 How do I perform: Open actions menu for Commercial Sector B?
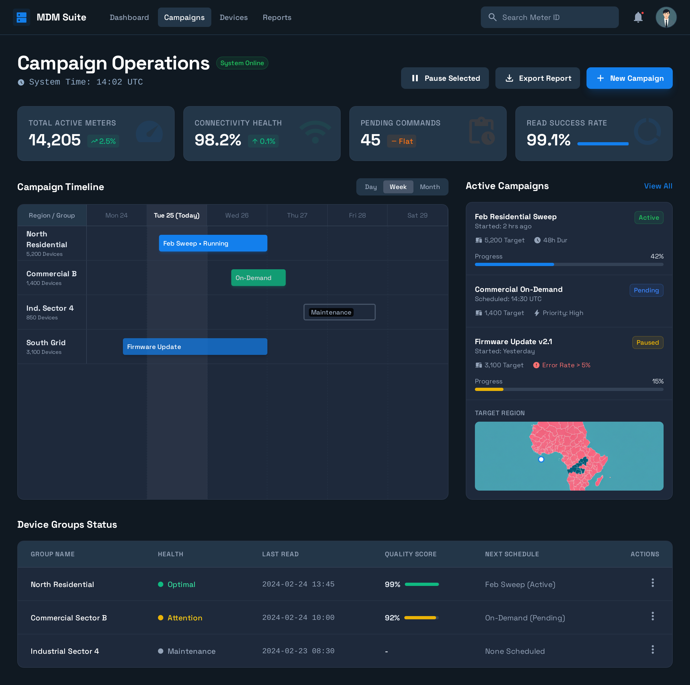653,616
